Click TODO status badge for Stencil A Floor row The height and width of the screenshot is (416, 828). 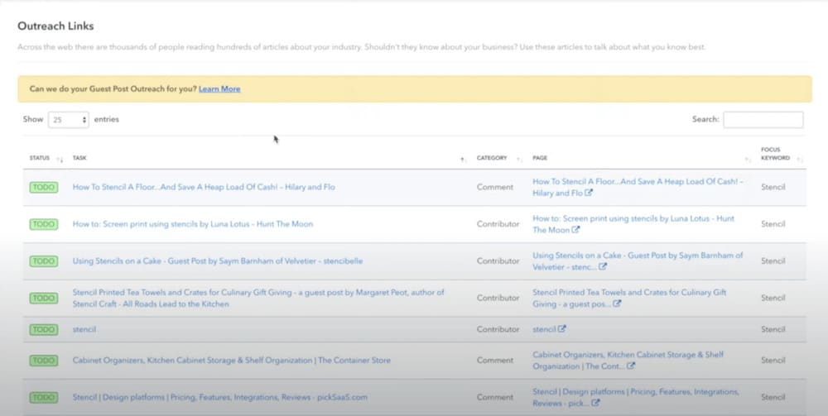[x=44, y=187]
